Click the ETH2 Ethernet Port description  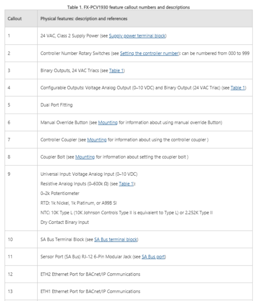point(90,274)
